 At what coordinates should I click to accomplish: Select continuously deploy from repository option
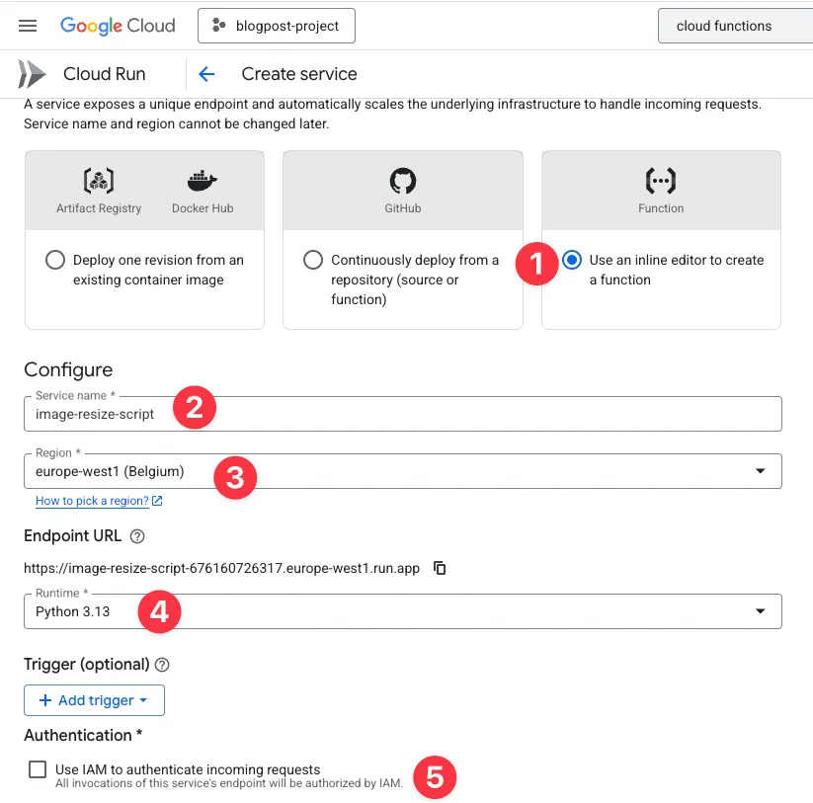pos(313,260)
